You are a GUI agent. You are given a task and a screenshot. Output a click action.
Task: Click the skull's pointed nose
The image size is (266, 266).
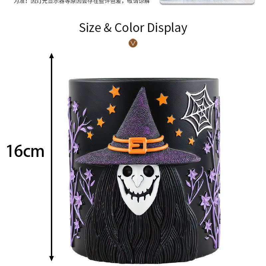(x=138, y=181)
